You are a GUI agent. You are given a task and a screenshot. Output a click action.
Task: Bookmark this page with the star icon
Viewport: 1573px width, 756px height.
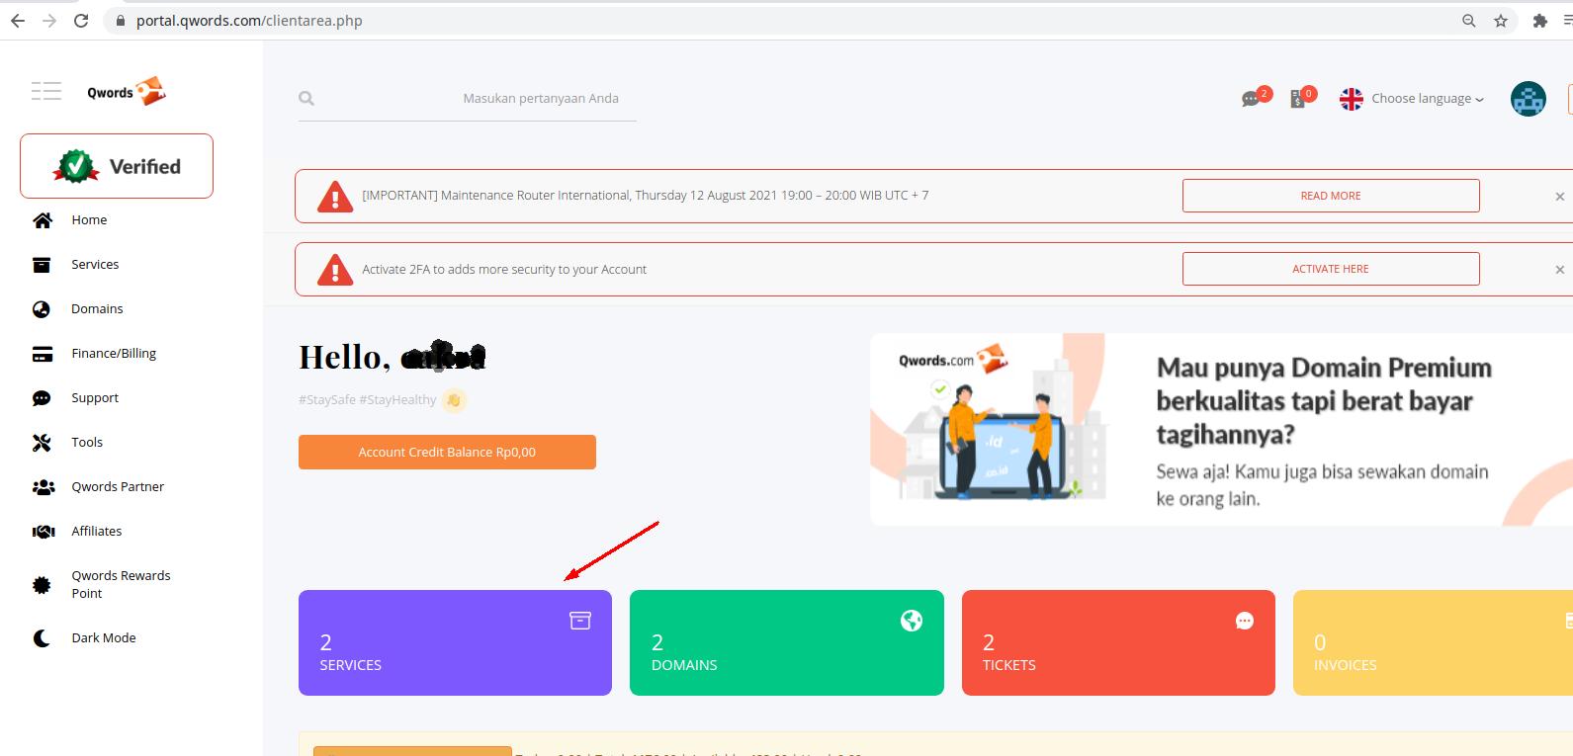[x=1501, y=21]
